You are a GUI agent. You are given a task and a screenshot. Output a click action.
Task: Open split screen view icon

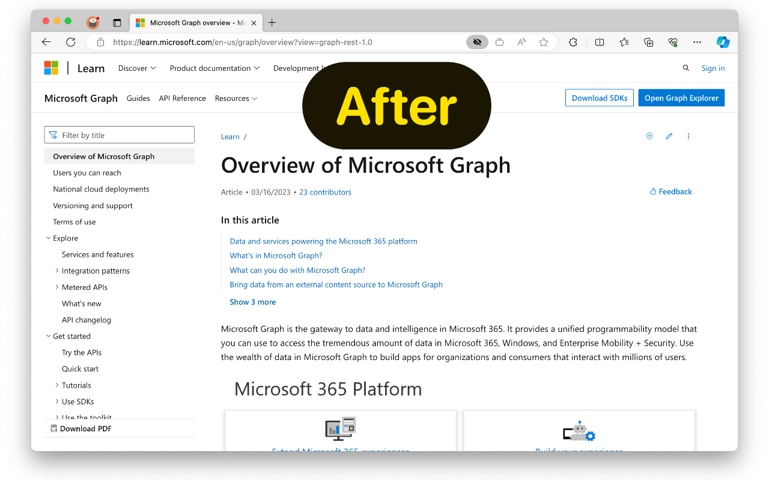coord(599,42)
